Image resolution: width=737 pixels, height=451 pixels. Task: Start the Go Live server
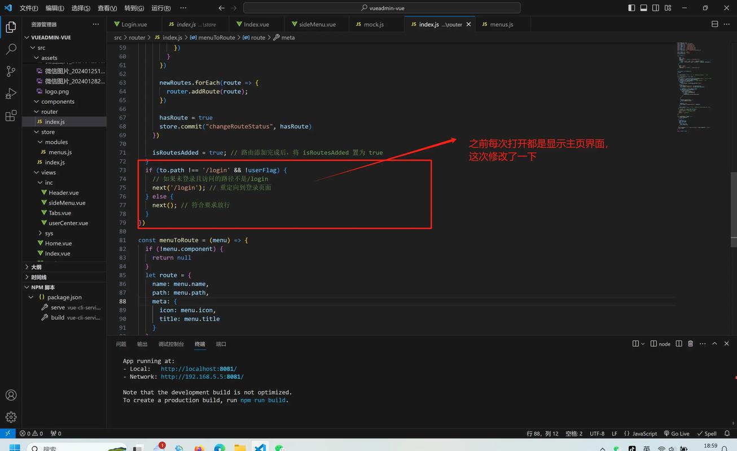(x=676, y=433)
